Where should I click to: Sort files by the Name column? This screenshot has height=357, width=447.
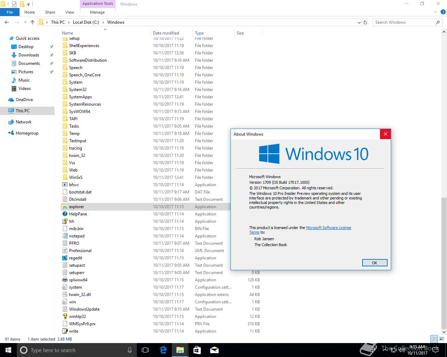point(105,33)
